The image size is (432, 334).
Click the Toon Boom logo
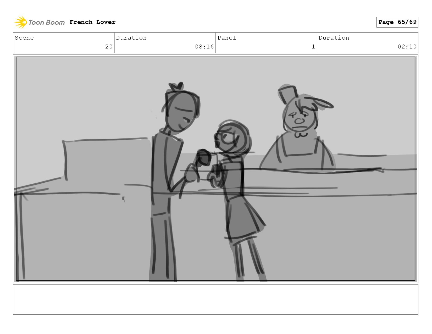(x=39, y=22)
